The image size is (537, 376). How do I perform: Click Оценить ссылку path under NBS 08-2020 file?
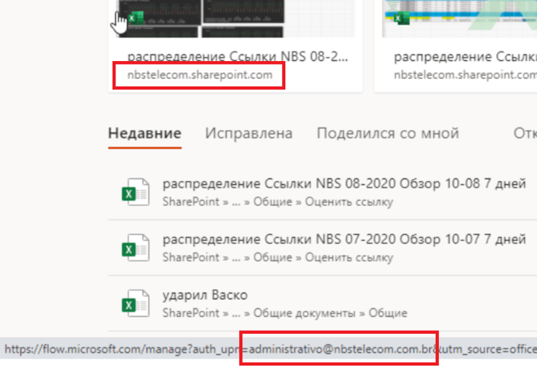pyautogui.click(x=349, y=201)
